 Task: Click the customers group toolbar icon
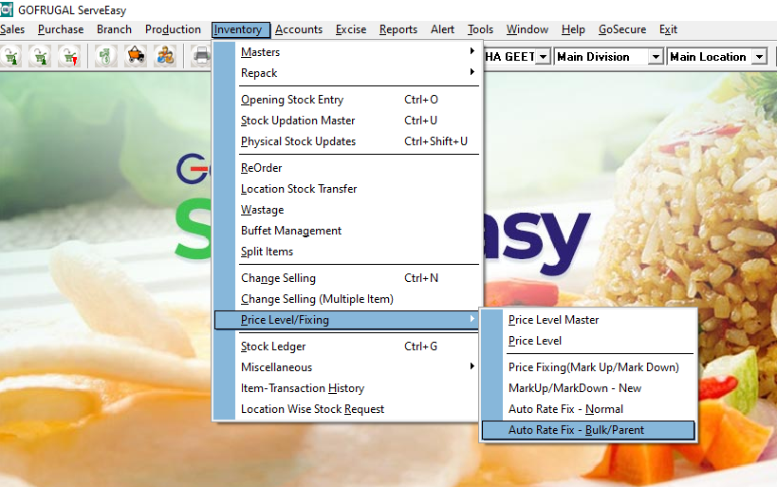(165, 56)
